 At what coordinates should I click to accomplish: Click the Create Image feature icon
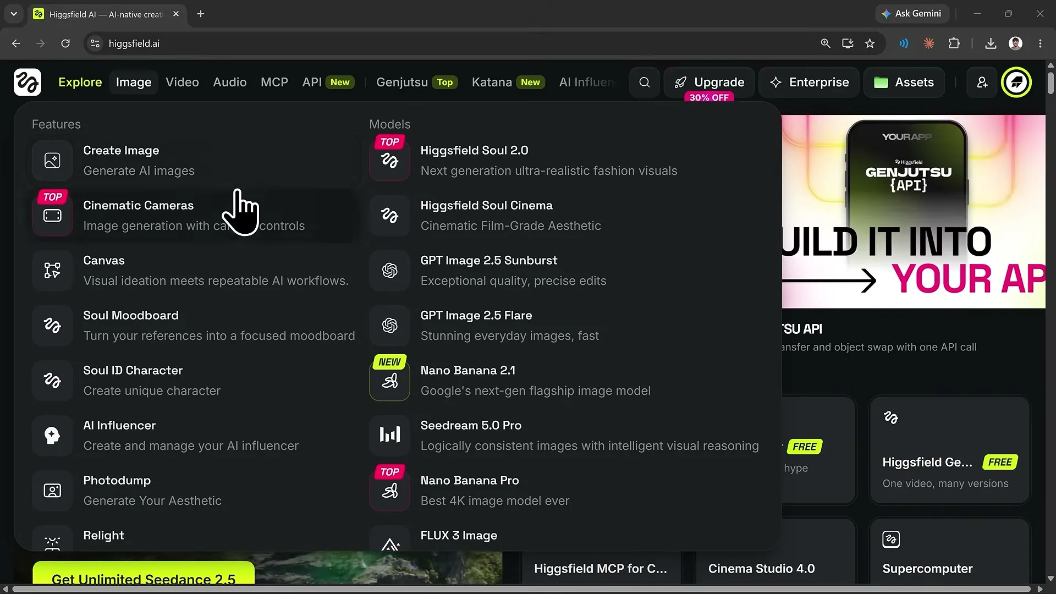click(x=52, y=161)
